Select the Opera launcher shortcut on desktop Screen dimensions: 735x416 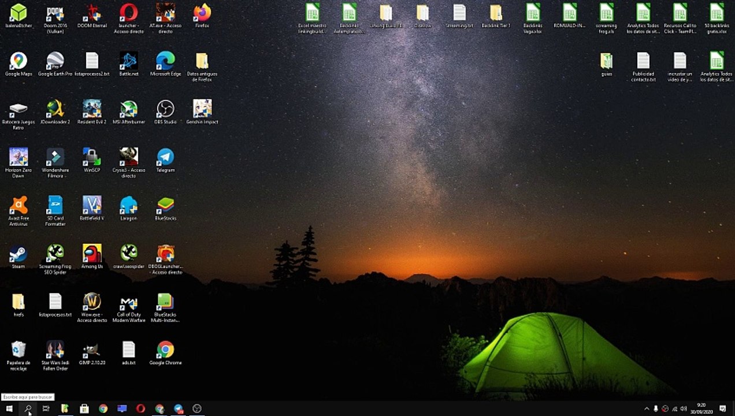[x=128, y=19]
